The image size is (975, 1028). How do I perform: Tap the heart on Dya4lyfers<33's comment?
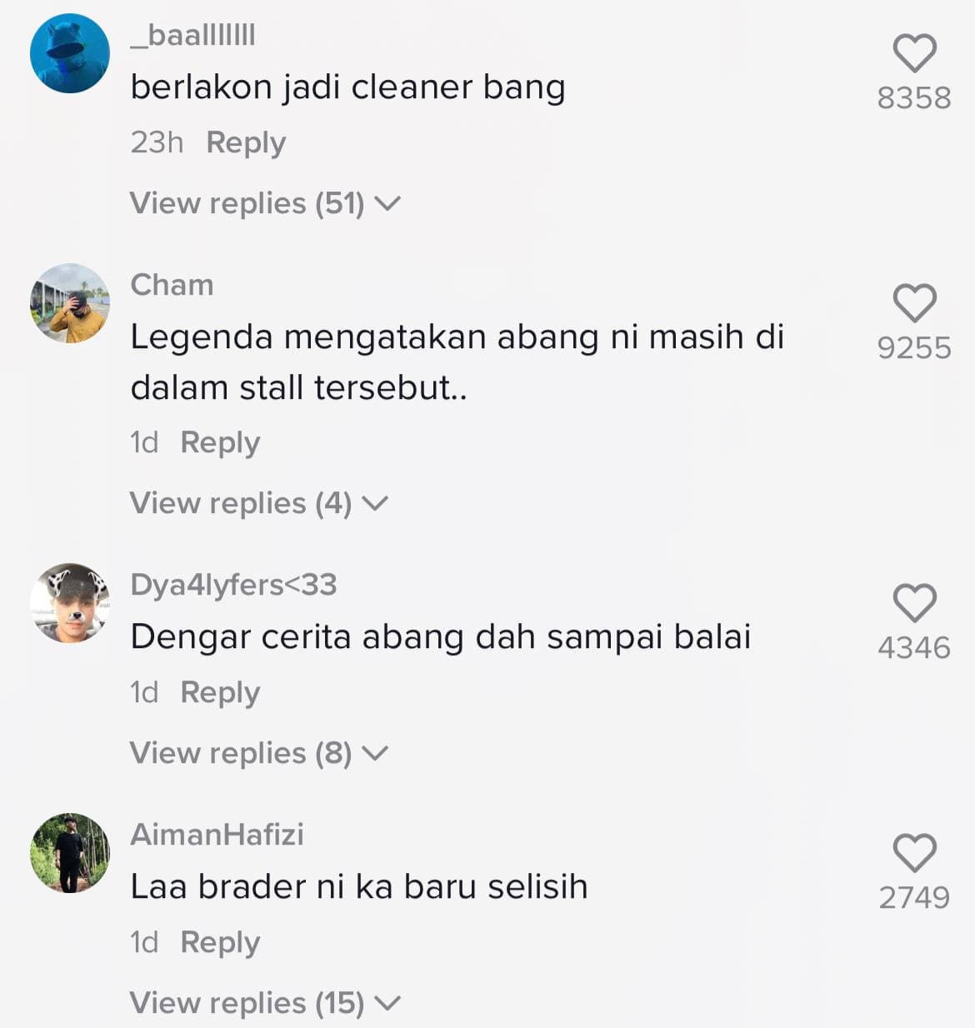(914, 603)
